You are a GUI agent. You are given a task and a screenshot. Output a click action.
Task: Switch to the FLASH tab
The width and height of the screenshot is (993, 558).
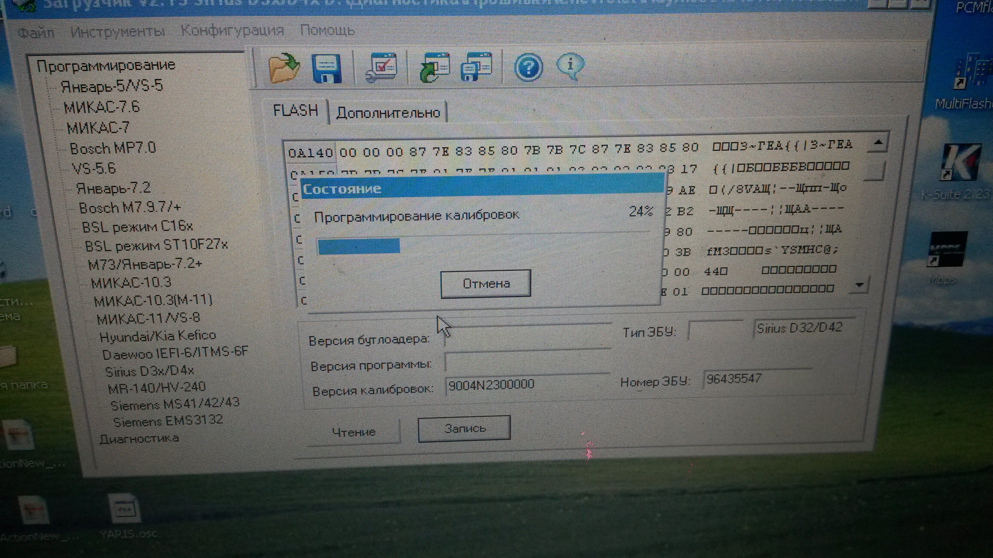pos(296,111)
